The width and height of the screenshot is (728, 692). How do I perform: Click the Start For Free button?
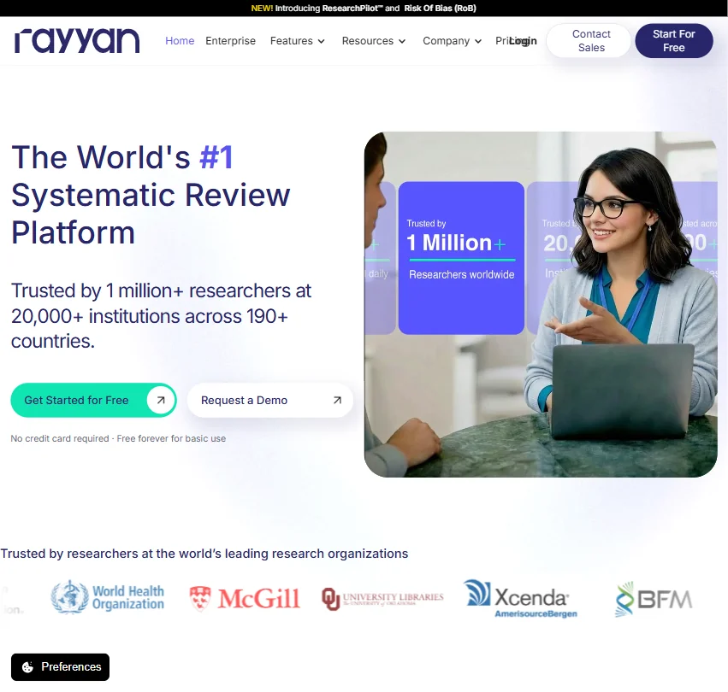(x=674, y=41)
